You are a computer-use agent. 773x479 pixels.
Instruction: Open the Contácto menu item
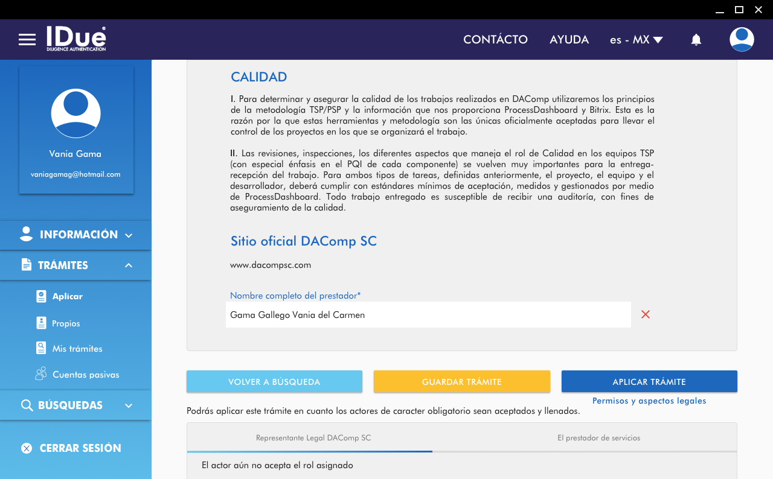point(495,40)
